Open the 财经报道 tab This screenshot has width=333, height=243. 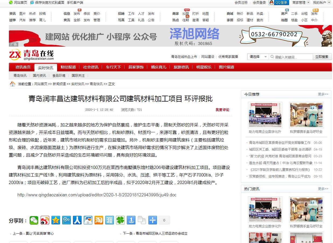tap(68, 67)
